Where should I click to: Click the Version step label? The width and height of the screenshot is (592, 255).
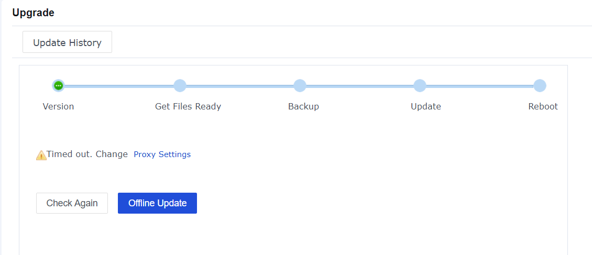coord(58,106)
